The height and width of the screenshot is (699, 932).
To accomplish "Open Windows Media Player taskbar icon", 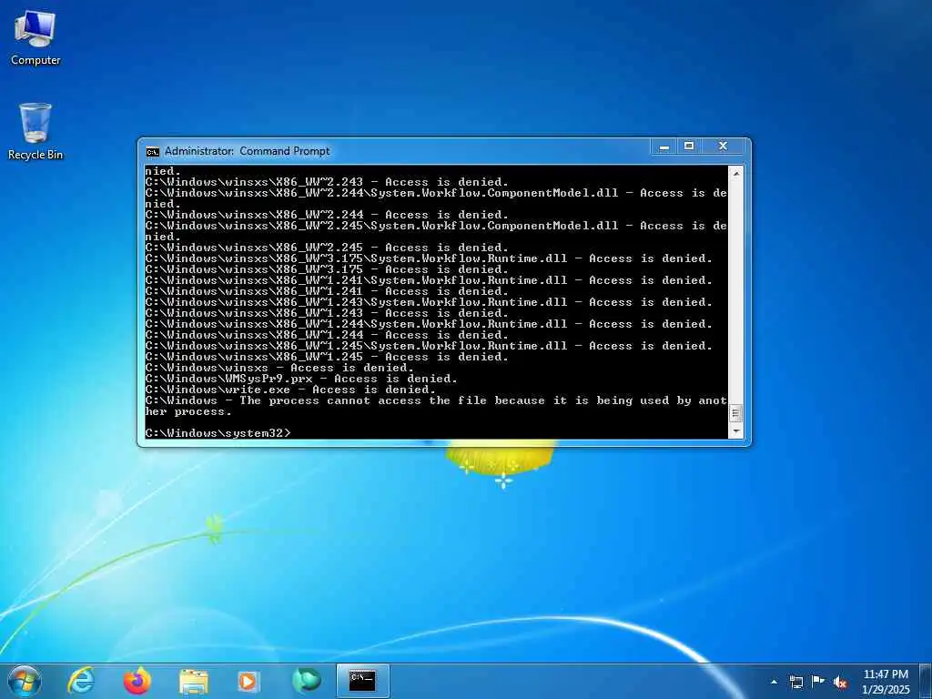I will [248, 681].
